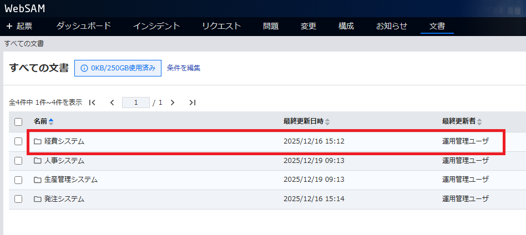Check the 生産管理システム row checkbox
Viewport: 526px width, 235px height.
pos(18,180)
